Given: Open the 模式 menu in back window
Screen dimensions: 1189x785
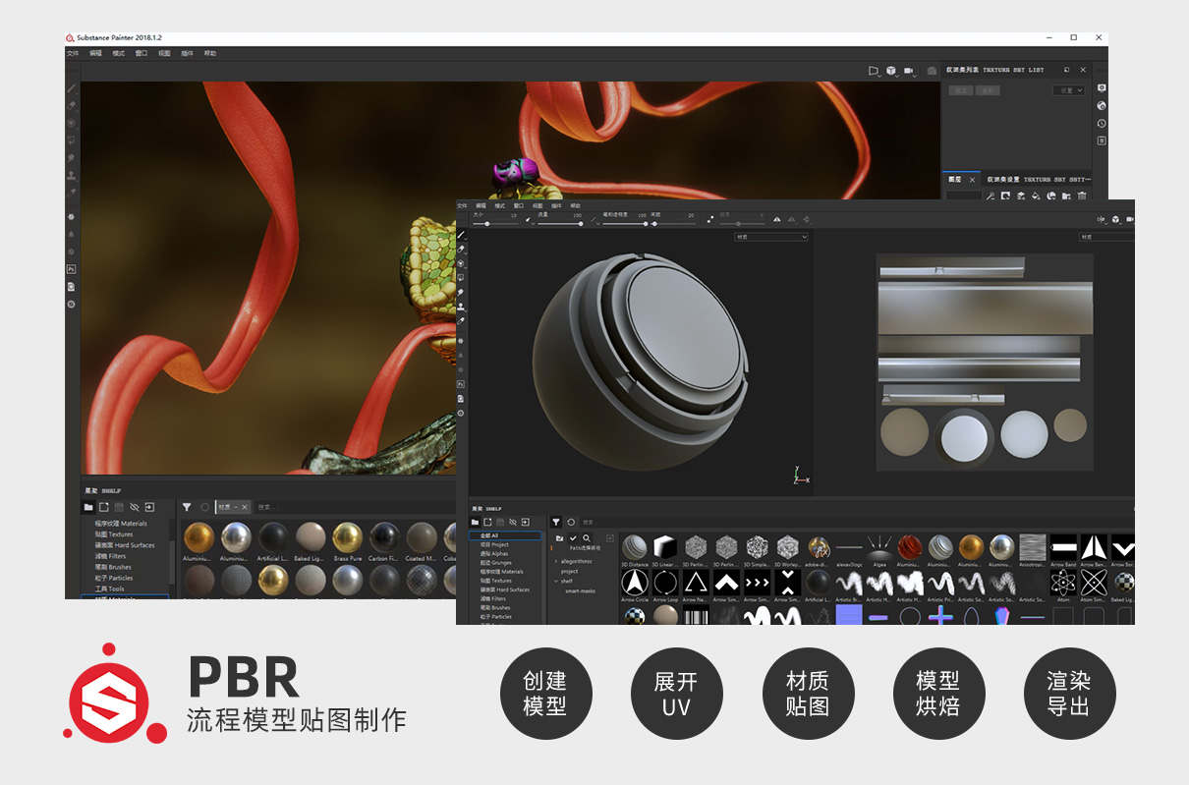Looking at the screenshot, I should pos(119,53).
